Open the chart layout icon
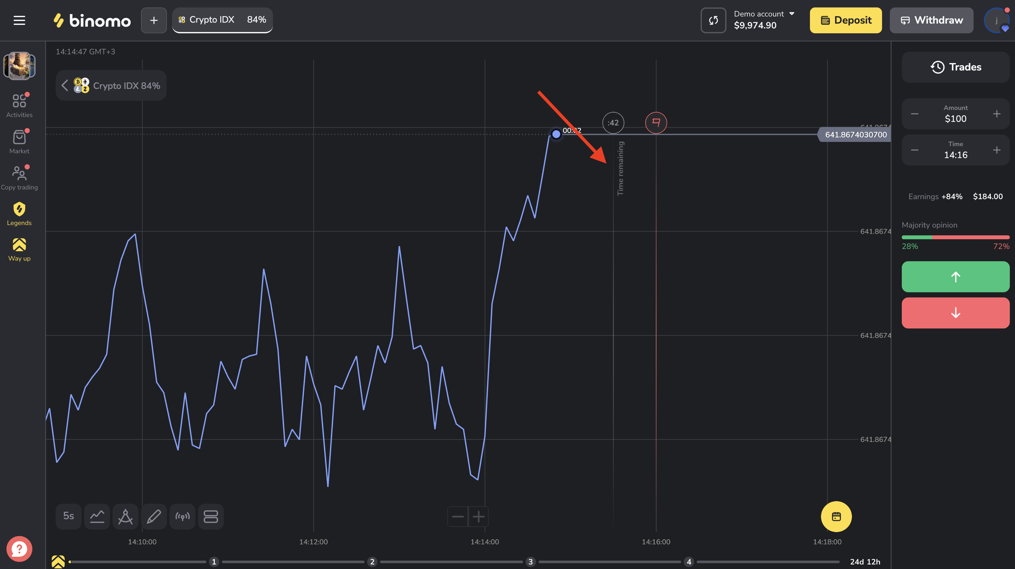 click(x=211, y=516)
